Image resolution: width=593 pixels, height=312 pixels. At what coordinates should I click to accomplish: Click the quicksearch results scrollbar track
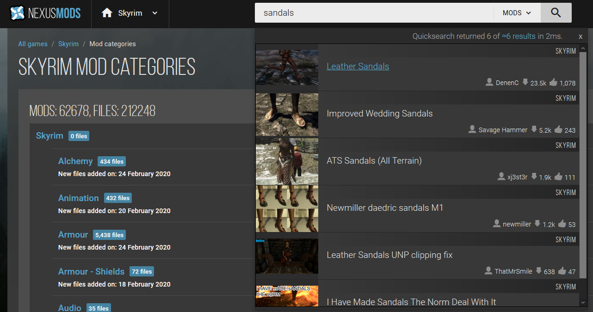[x=583, y=175]
